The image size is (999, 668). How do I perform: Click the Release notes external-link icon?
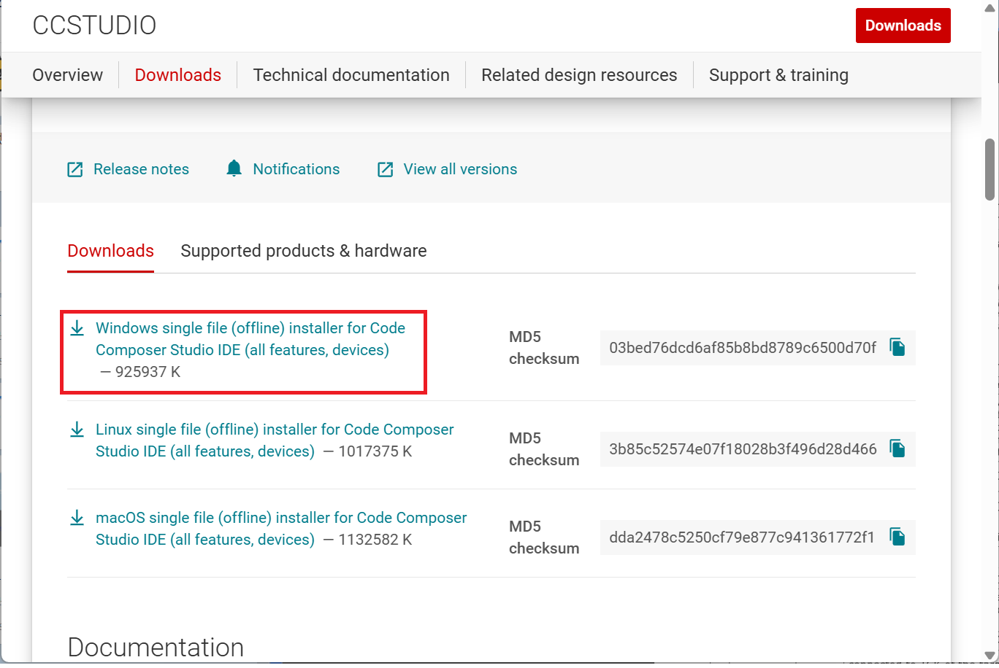pos(75,170)
